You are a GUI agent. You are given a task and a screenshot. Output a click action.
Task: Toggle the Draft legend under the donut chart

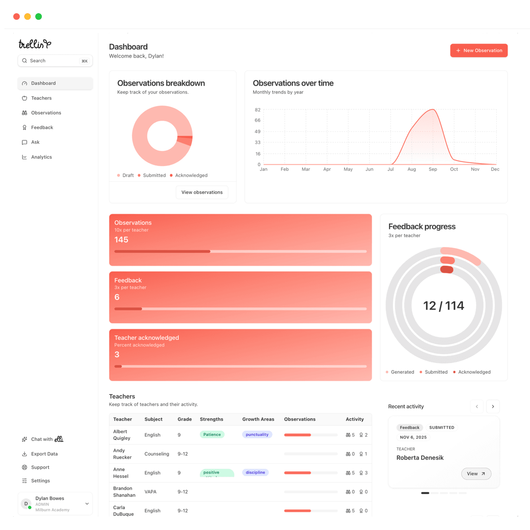[125, 175]
